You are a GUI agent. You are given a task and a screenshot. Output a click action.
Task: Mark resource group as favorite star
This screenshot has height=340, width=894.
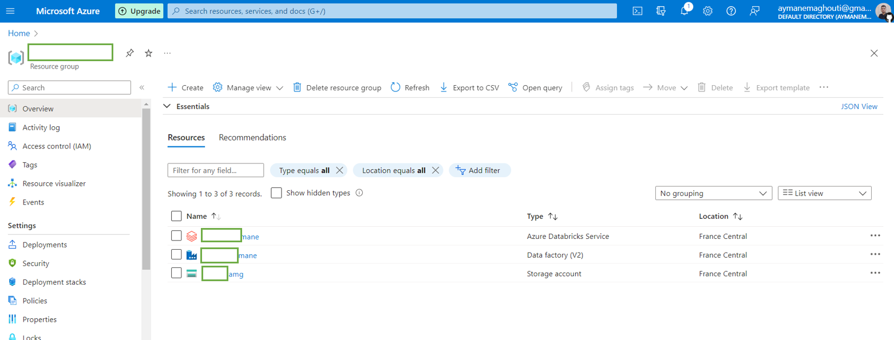tap(149, 53)
